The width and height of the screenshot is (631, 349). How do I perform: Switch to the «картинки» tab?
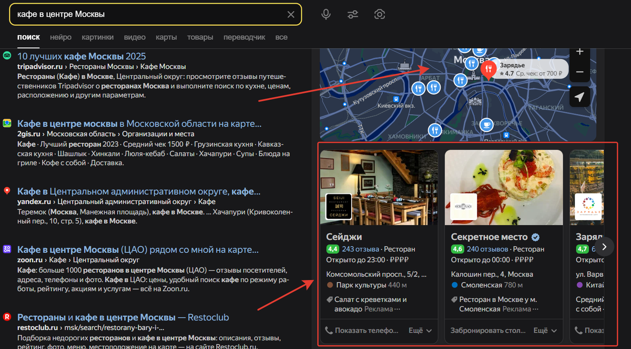[98, 37]
